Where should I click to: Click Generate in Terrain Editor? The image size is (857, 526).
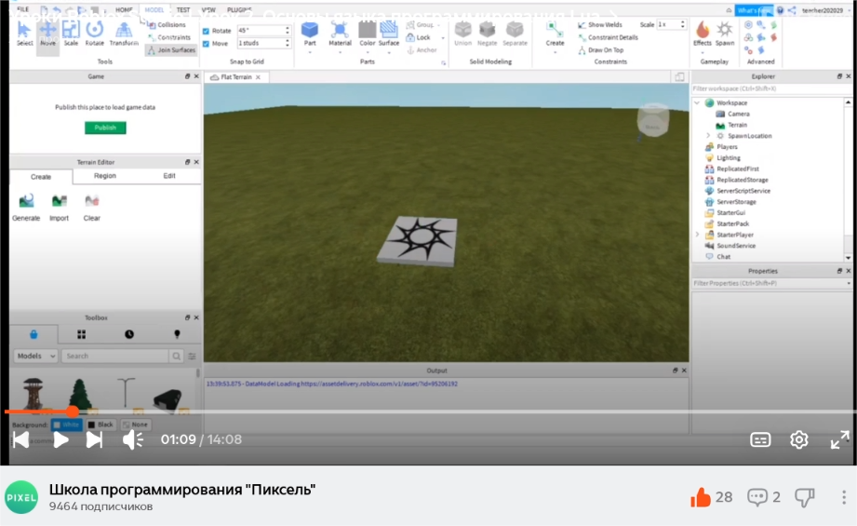26,208
